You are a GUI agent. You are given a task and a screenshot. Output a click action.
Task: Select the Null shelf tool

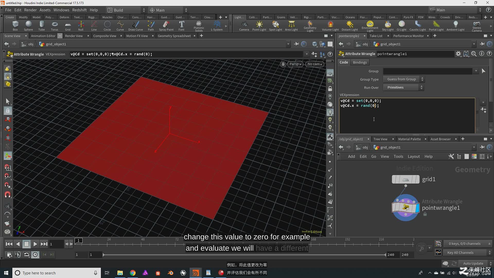coord(81,26)
